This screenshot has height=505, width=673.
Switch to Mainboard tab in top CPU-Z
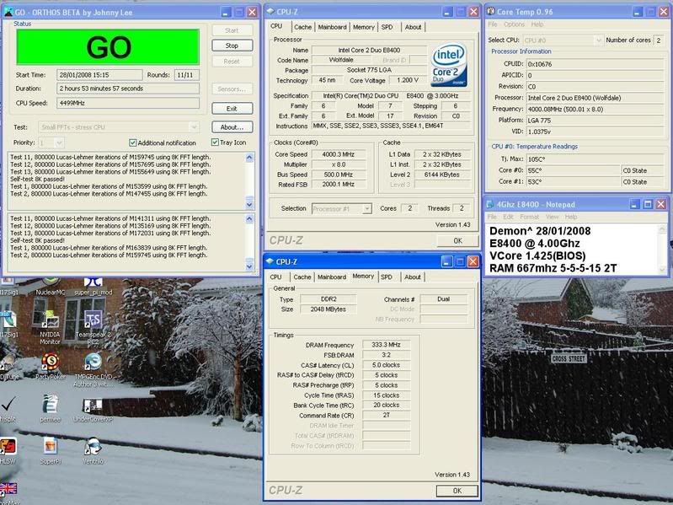pos(332,27)
